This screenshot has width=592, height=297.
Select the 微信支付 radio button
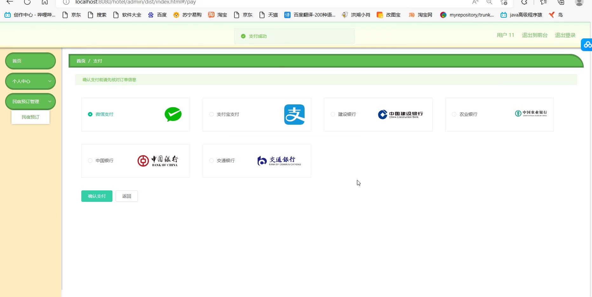pyautogui.click(x=90, y=114)
